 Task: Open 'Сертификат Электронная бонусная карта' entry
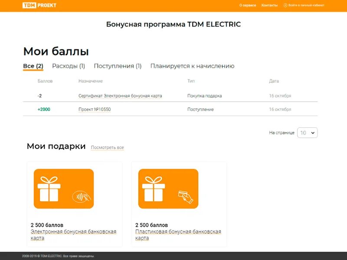[120, 96]
